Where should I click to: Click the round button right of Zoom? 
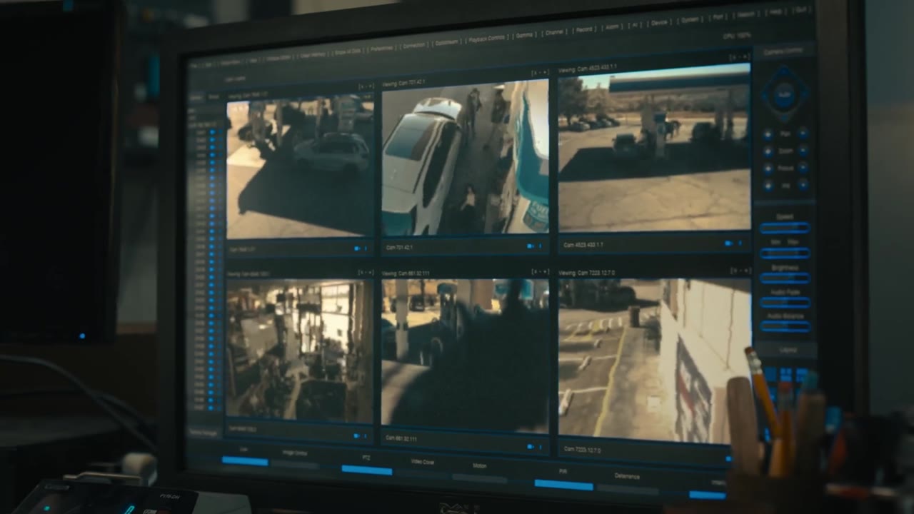click(803, 151)
